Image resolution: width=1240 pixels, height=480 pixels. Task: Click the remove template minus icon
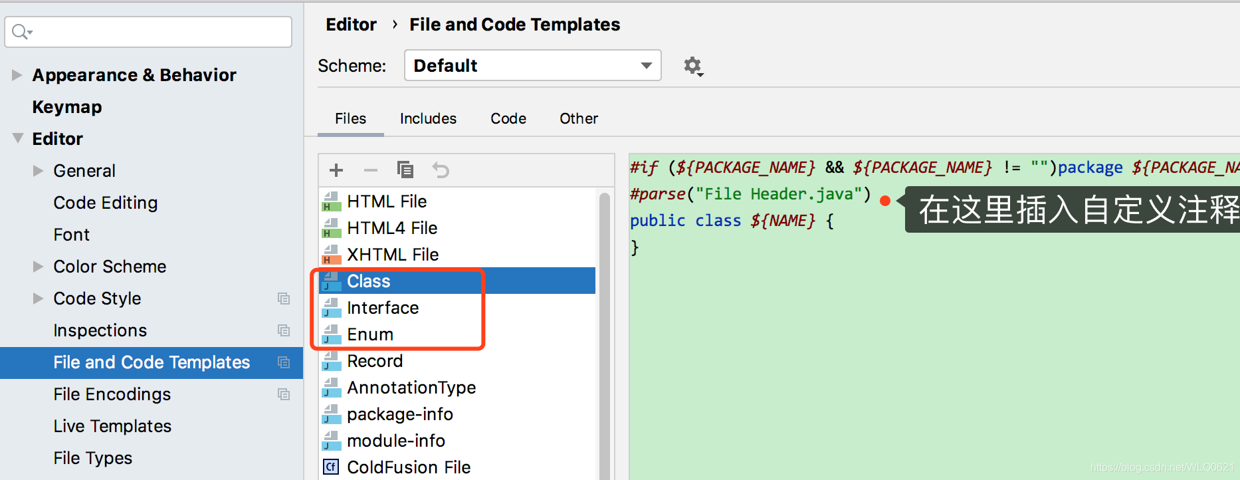click(371, 170)
